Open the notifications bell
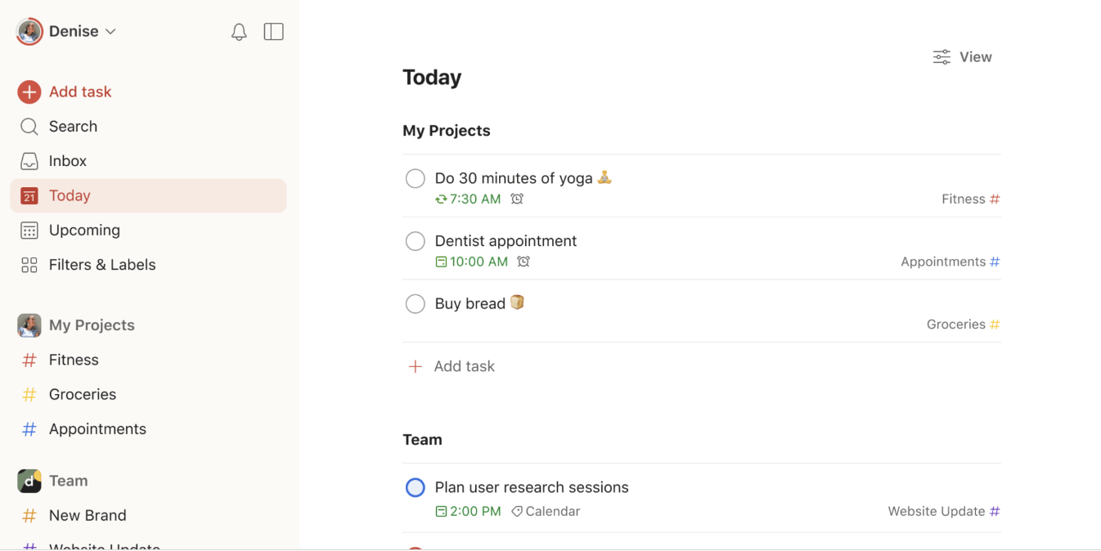1101x551 pixels. click(239, 32)
